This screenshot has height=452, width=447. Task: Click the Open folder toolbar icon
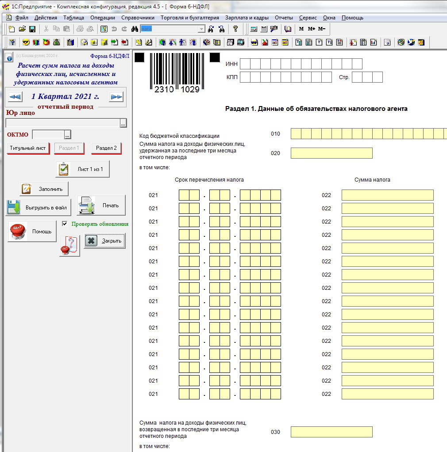(x=22, y=29)
